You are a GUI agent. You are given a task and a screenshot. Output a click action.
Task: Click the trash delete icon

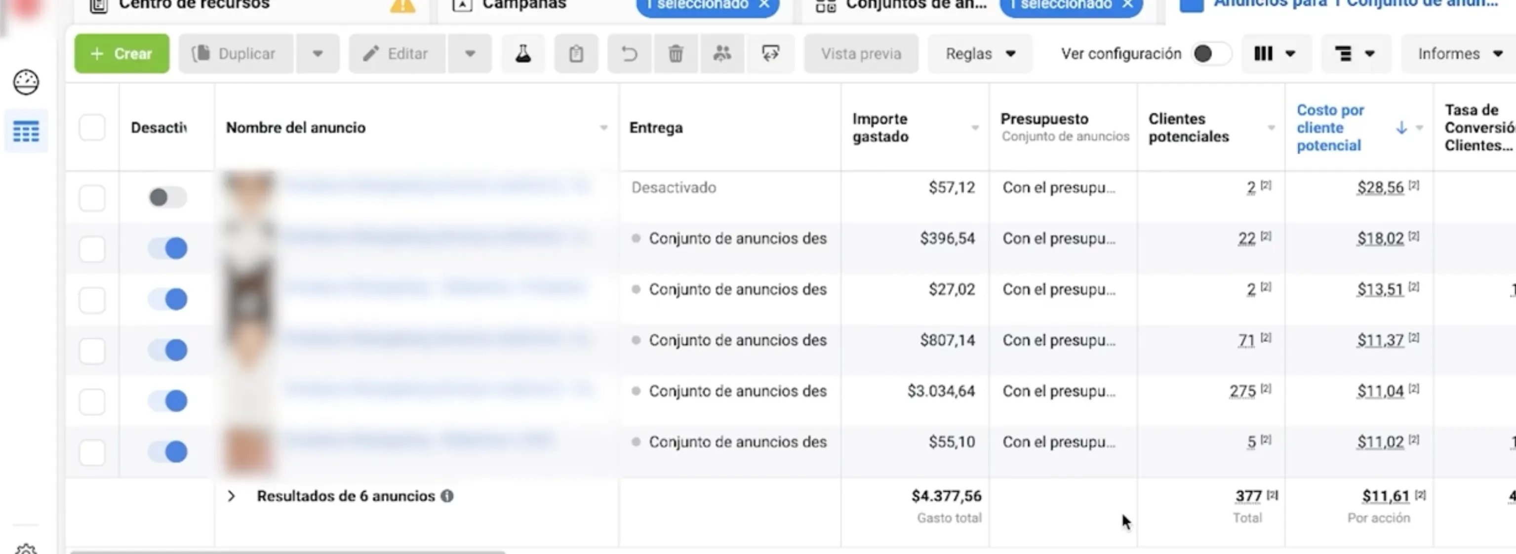(x=676, y=54)
